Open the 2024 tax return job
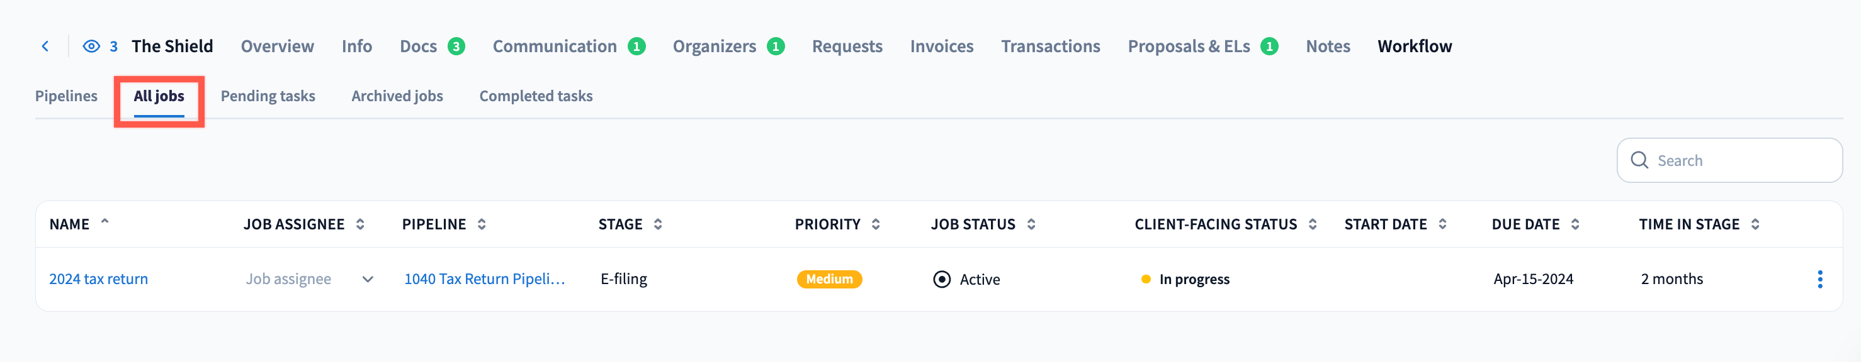The height and width of the screenshot is (362, 1861). [x=98, y=279]
